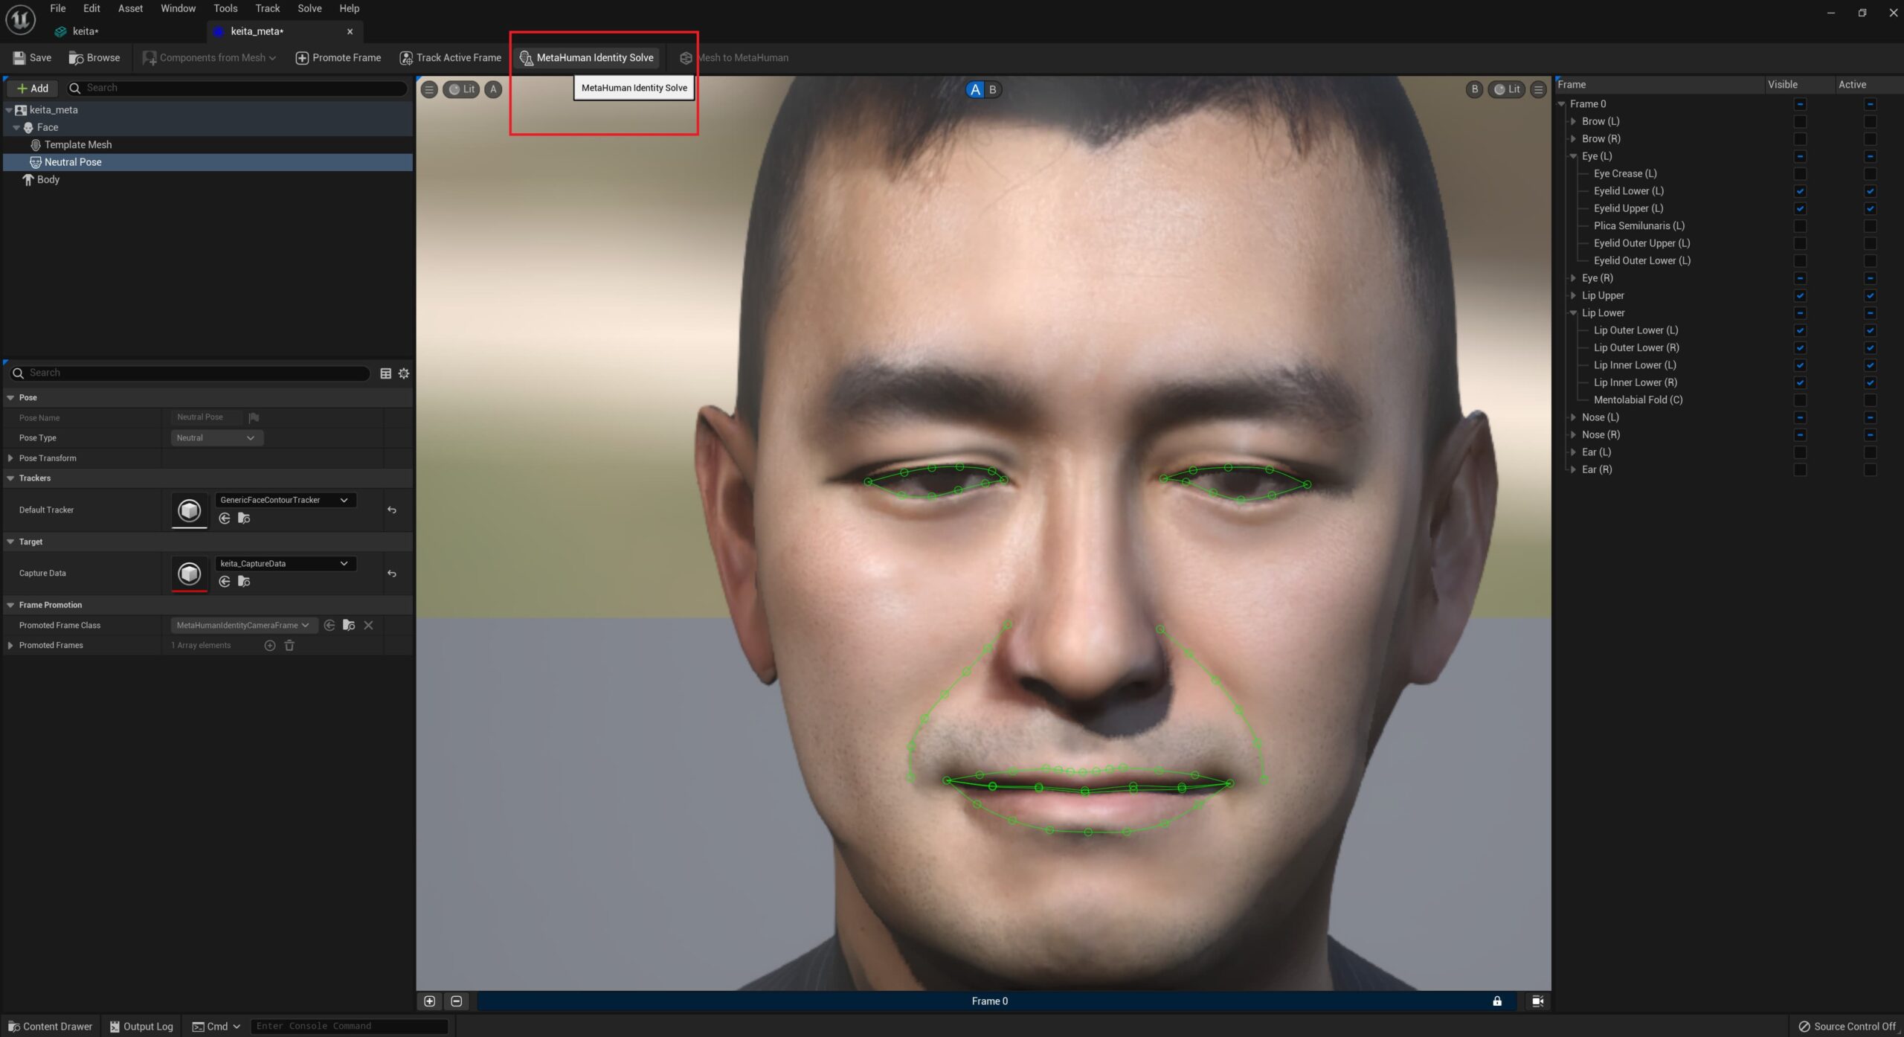Toggle Visible checkbox for Lip Inner Lower (L)
Screen dimensions: 1904x1037
[x=1800, y=365]
